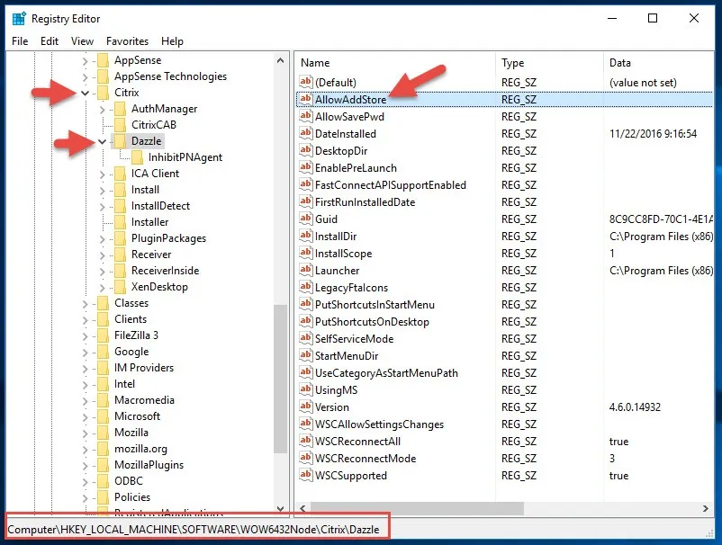
Task: Open the Favorites menu
Action: 127,41
